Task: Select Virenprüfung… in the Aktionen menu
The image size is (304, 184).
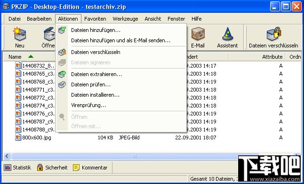Action: (x=88, y=106)
